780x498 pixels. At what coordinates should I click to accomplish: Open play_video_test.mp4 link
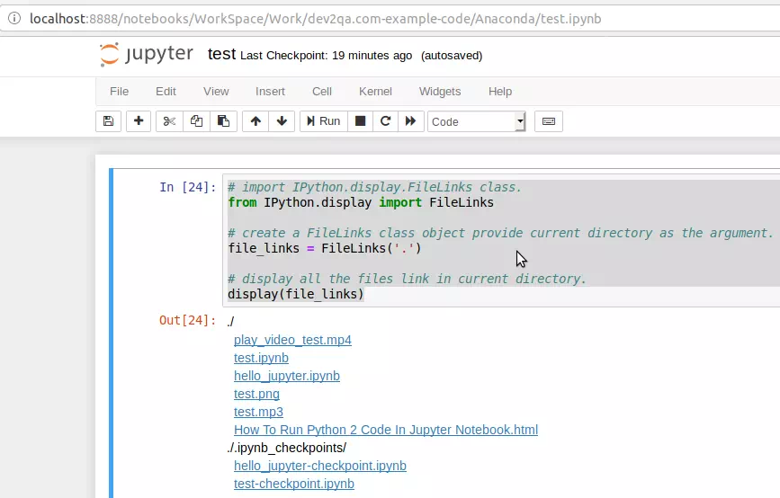coord(292,340)
